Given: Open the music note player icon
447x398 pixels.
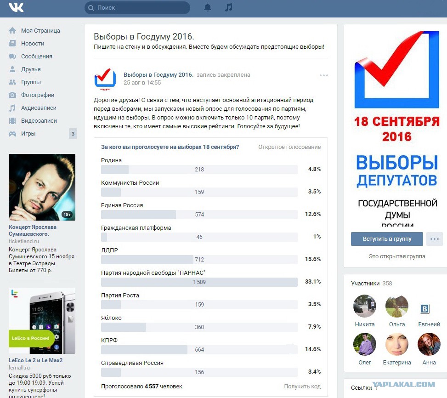Looking at the screenshot, I should point(229,7).
